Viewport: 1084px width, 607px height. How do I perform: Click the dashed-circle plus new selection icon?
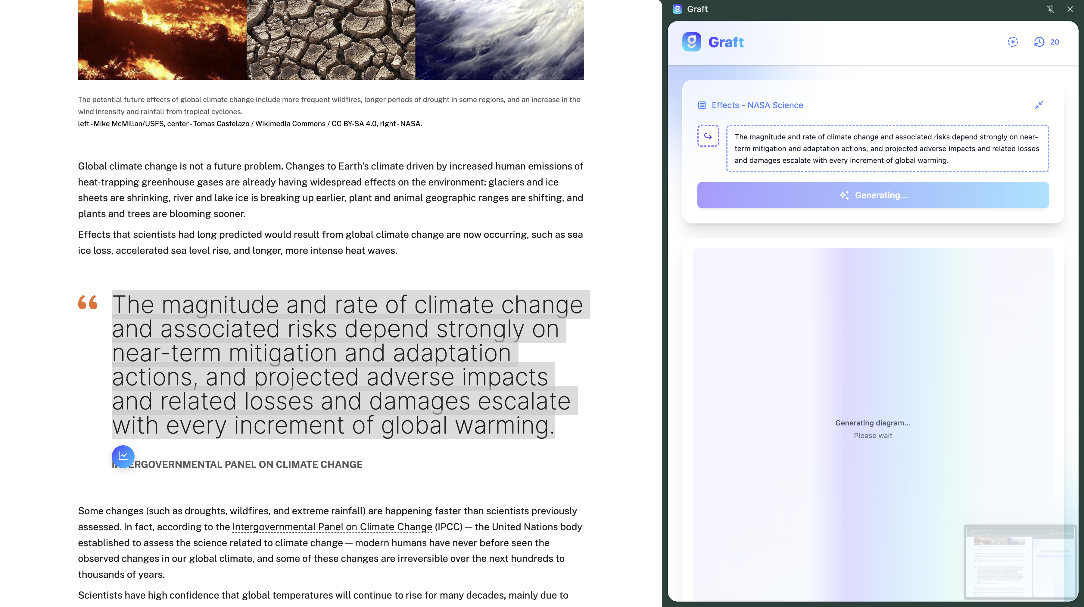(x=1012, y=42)
